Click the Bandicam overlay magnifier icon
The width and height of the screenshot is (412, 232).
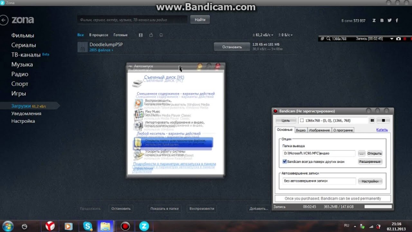pyautogui.click(x=328, y=39)
